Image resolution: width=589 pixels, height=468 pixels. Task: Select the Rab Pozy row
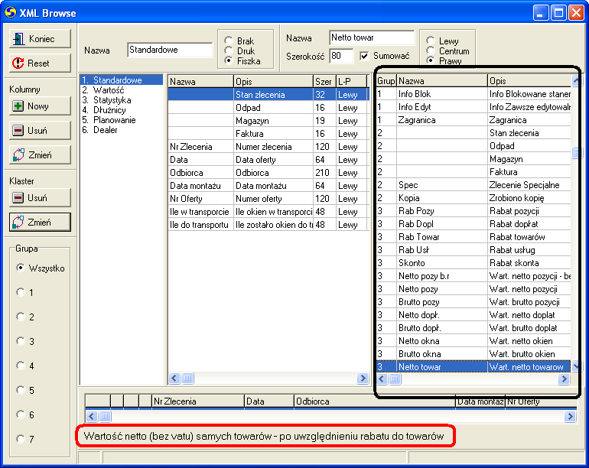[x=473, y=211]
